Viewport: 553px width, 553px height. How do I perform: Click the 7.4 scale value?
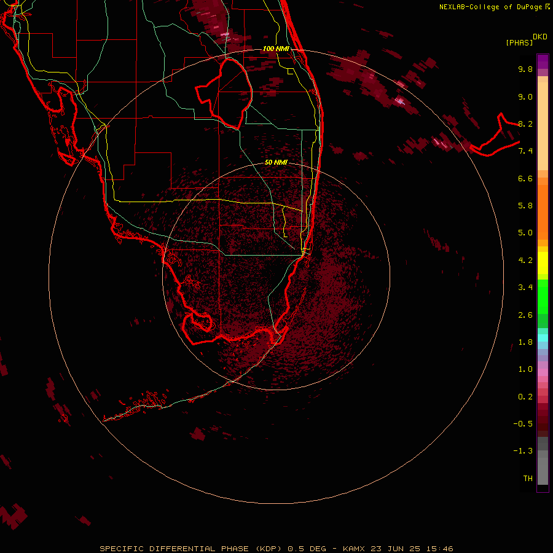(x=525, y=151)
